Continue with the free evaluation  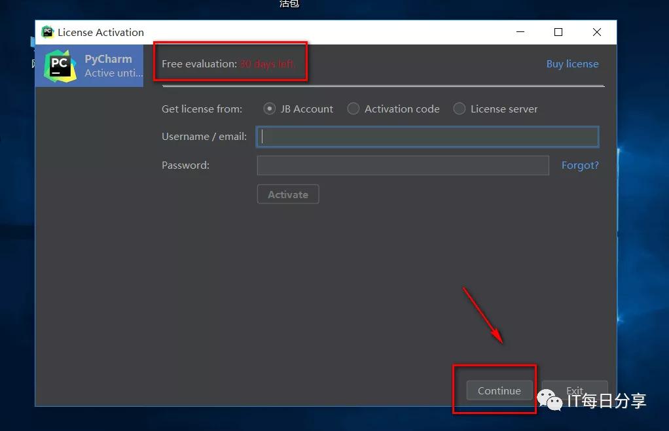[x=499, y=390]
